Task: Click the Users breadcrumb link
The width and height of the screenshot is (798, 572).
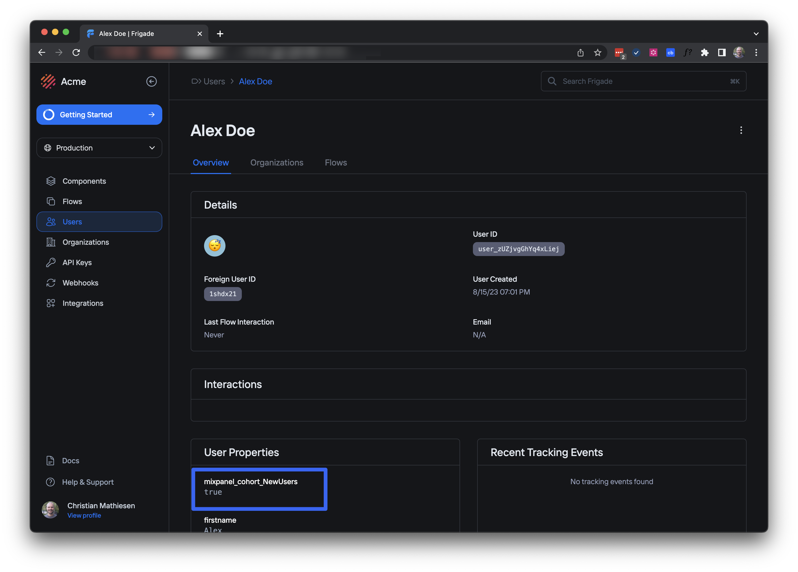Action: coord(214,81)
